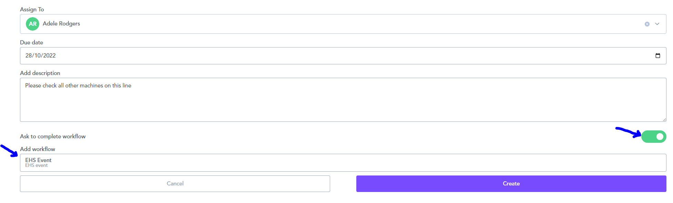Screen dimensions: 673x203
Task: Click the EHS event subtitle text
Action: point(37,165)
